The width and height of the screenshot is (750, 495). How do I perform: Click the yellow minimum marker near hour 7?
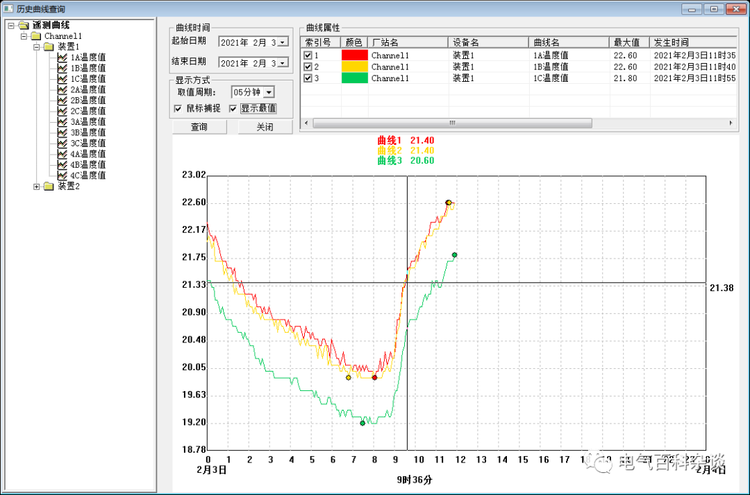pos(348,378)
